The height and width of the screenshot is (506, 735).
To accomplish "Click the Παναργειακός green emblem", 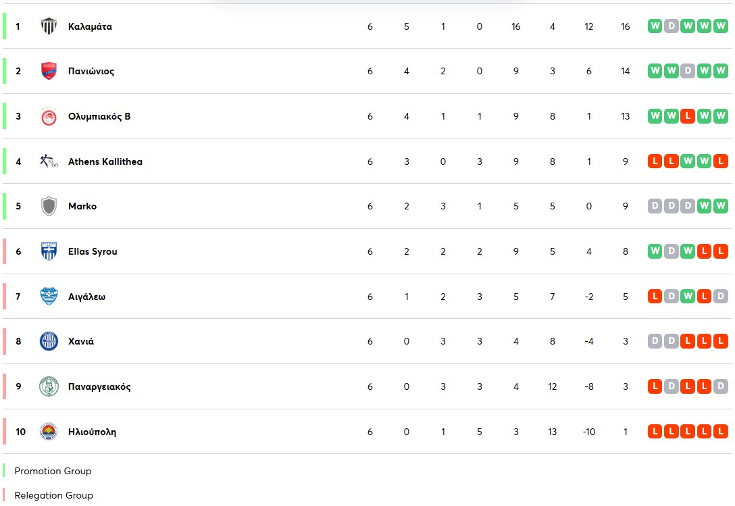I will point(49,386).
